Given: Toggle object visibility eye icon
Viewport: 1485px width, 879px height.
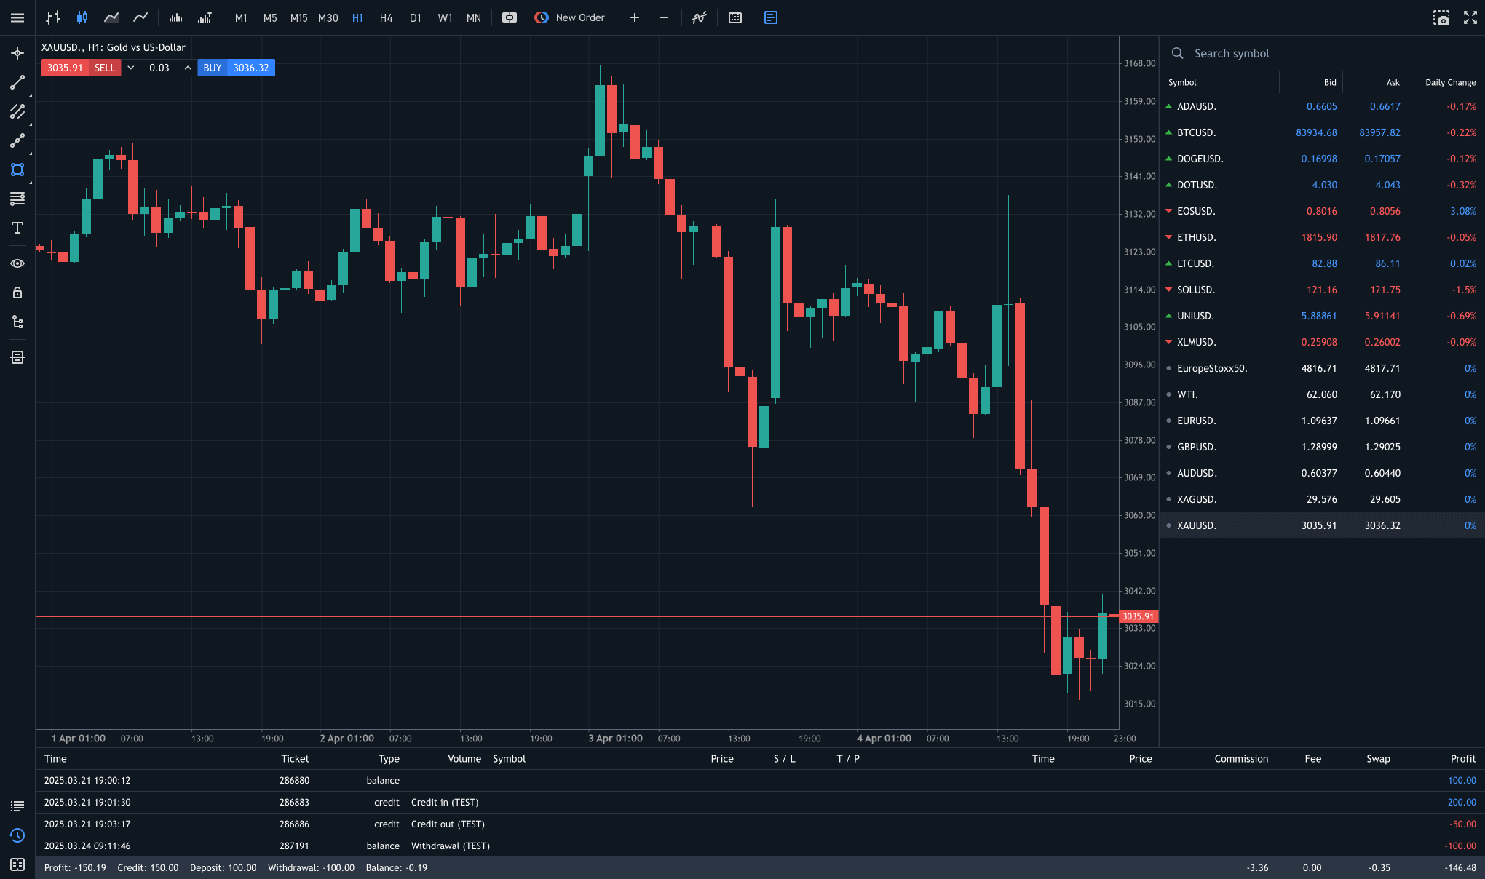Looking at the screenshot, I should [x=17, y=263].
